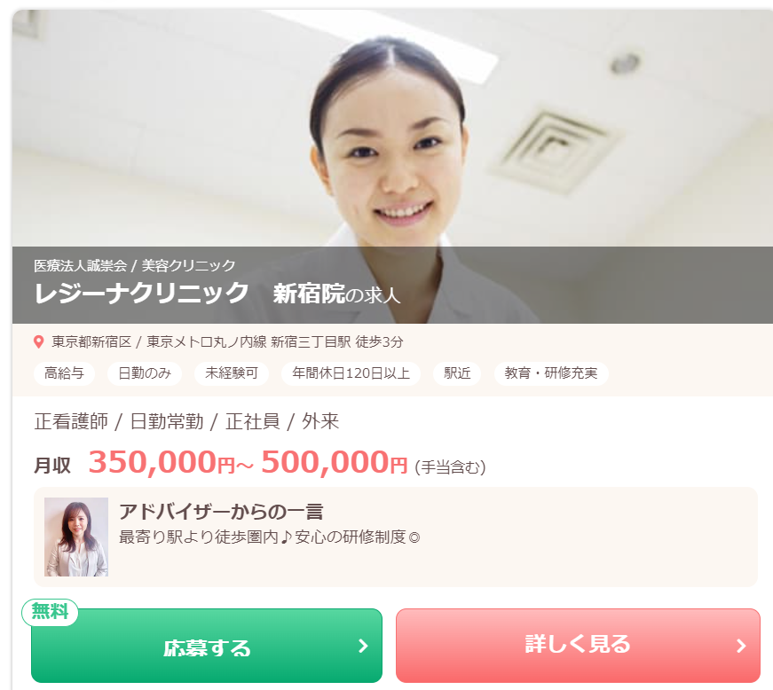Image resolution: width=773 pixels, height=690 pixels.
Task: Open レジーナクリニック 新宿院 job title
Action: pos(217,294)
